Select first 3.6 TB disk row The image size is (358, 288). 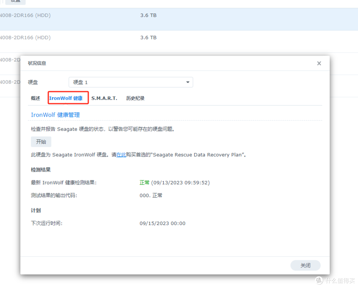pos(179,19)
